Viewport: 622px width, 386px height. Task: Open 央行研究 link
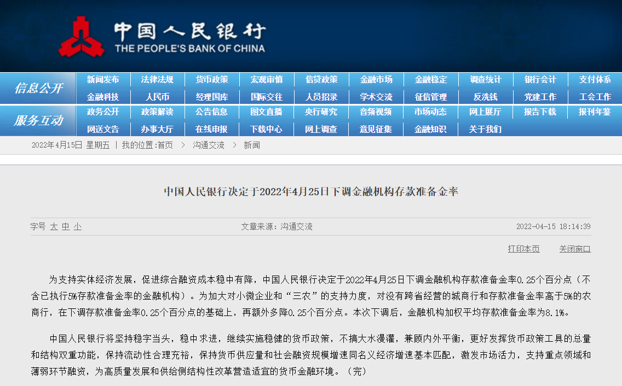(x=321, y=112)
